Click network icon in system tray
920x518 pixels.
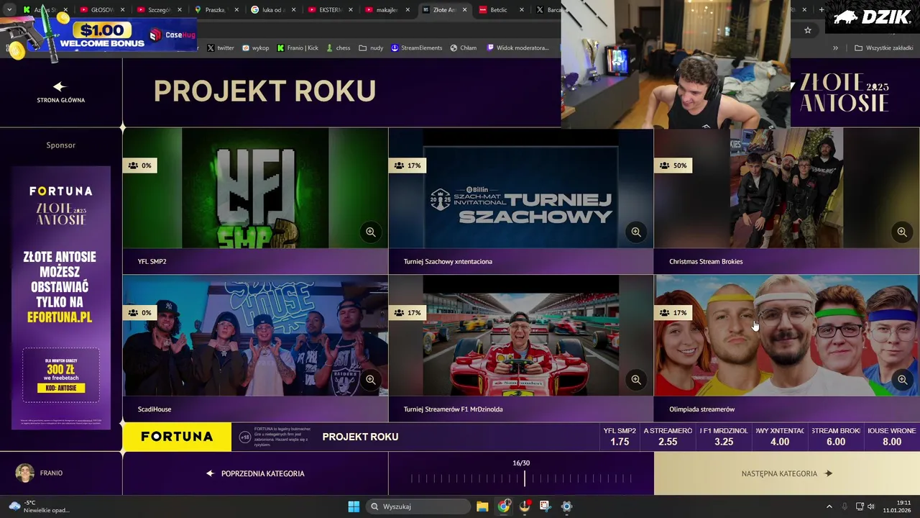(860, 506)
